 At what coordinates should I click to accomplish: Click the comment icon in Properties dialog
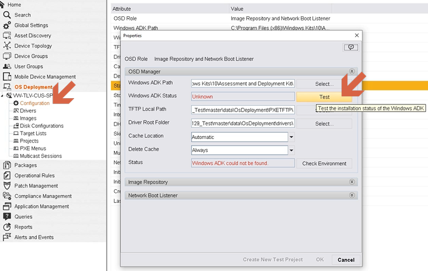point(351,47)
